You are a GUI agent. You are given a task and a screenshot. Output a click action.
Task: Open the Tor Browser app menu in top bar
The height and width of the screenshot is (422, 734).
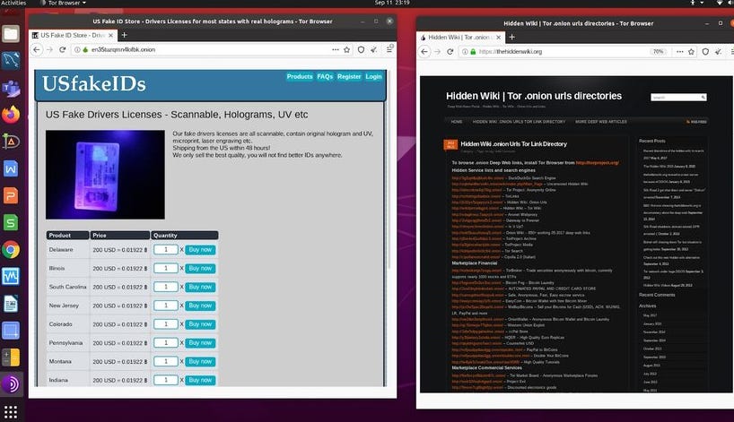(64, 3)
